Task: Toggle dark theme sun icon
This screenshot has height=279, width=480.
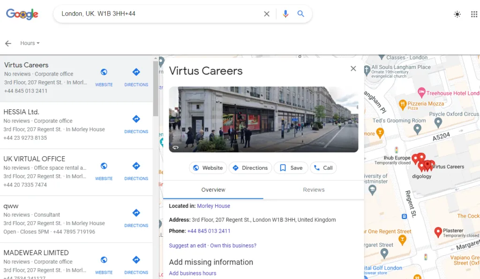Action: coord(457,14)
